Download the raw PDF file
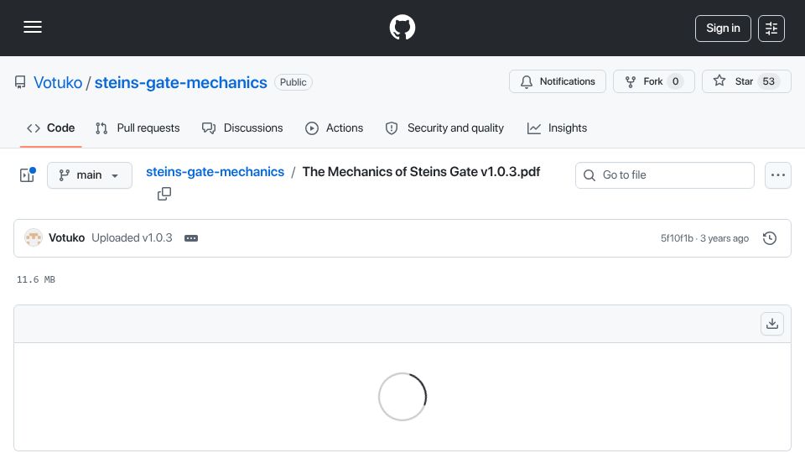The height and width of the screenshot is (453, 805). pyautogui.click(x=772, y=324)
